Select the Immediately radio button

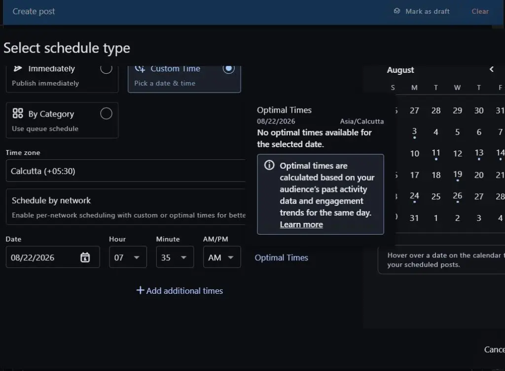click(107, 68)
